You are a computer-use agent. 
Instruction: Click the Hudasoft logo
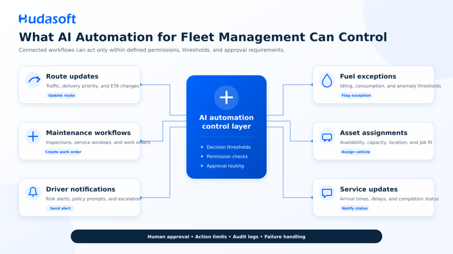point(47,19)
